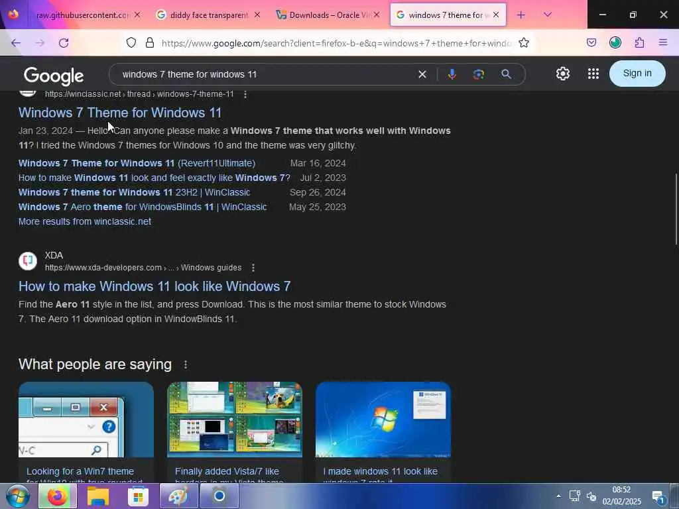679x509 pixels.
Task: Open the network tray icon
Action: click(575, 496)
